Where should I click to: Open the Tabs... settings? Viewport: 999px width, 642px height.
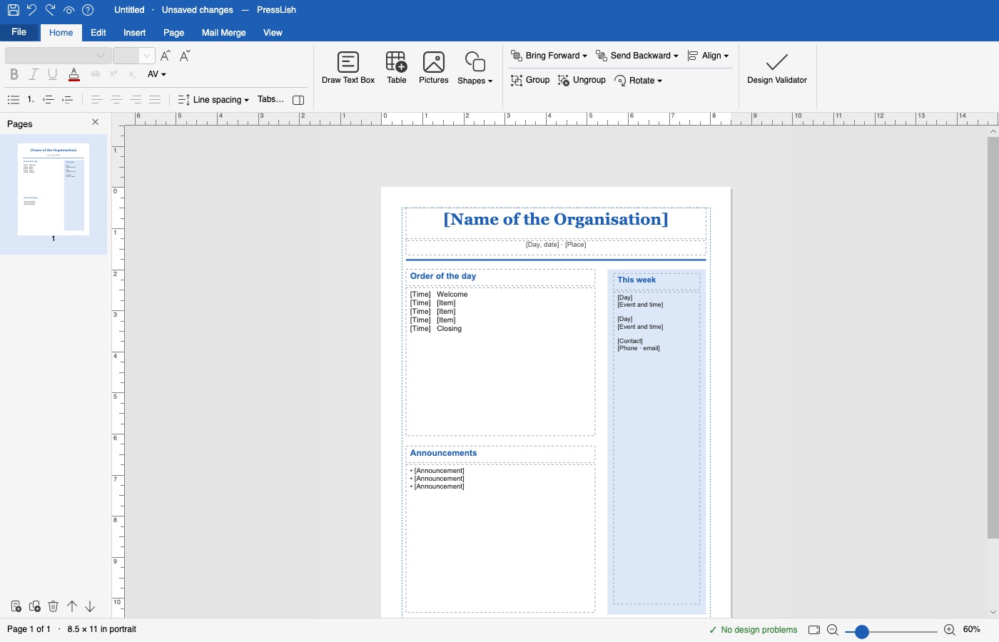click(x=270, y=100)
